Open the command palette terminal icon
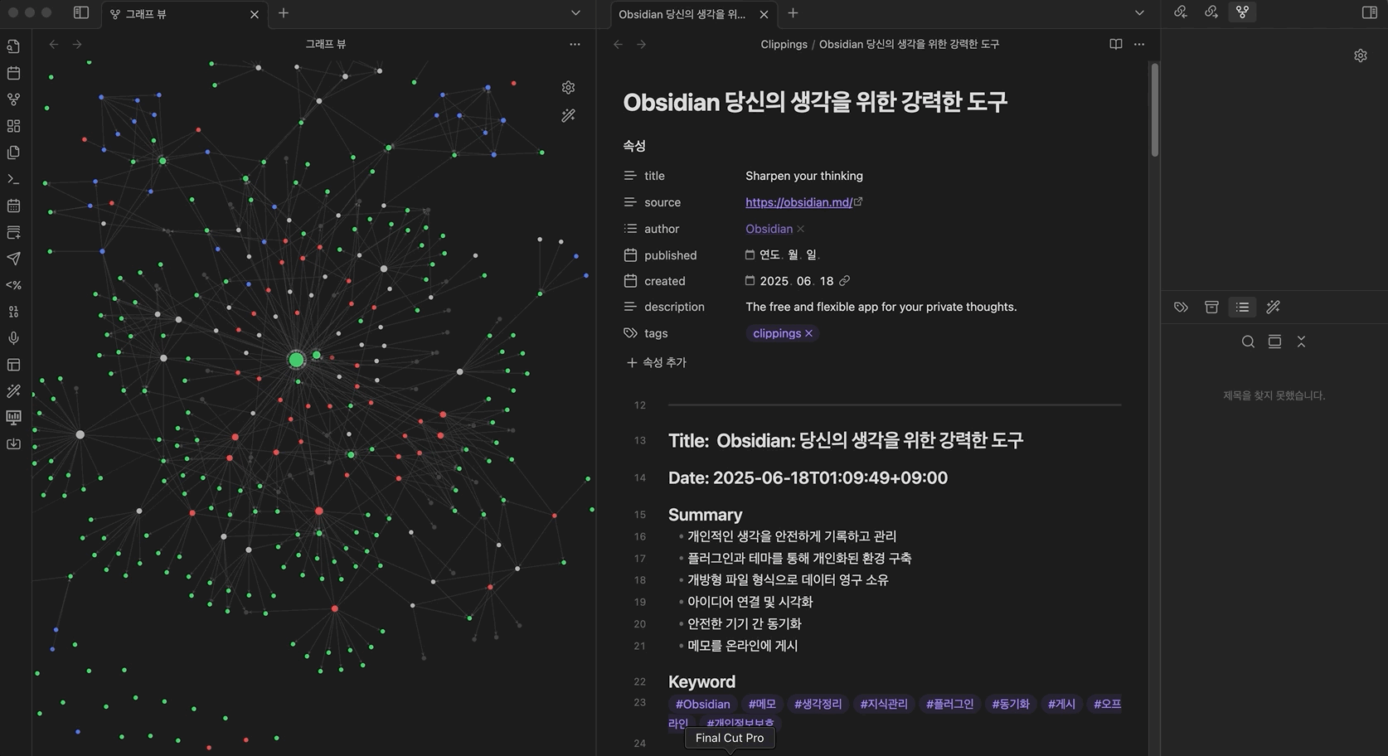 point(13,179)
